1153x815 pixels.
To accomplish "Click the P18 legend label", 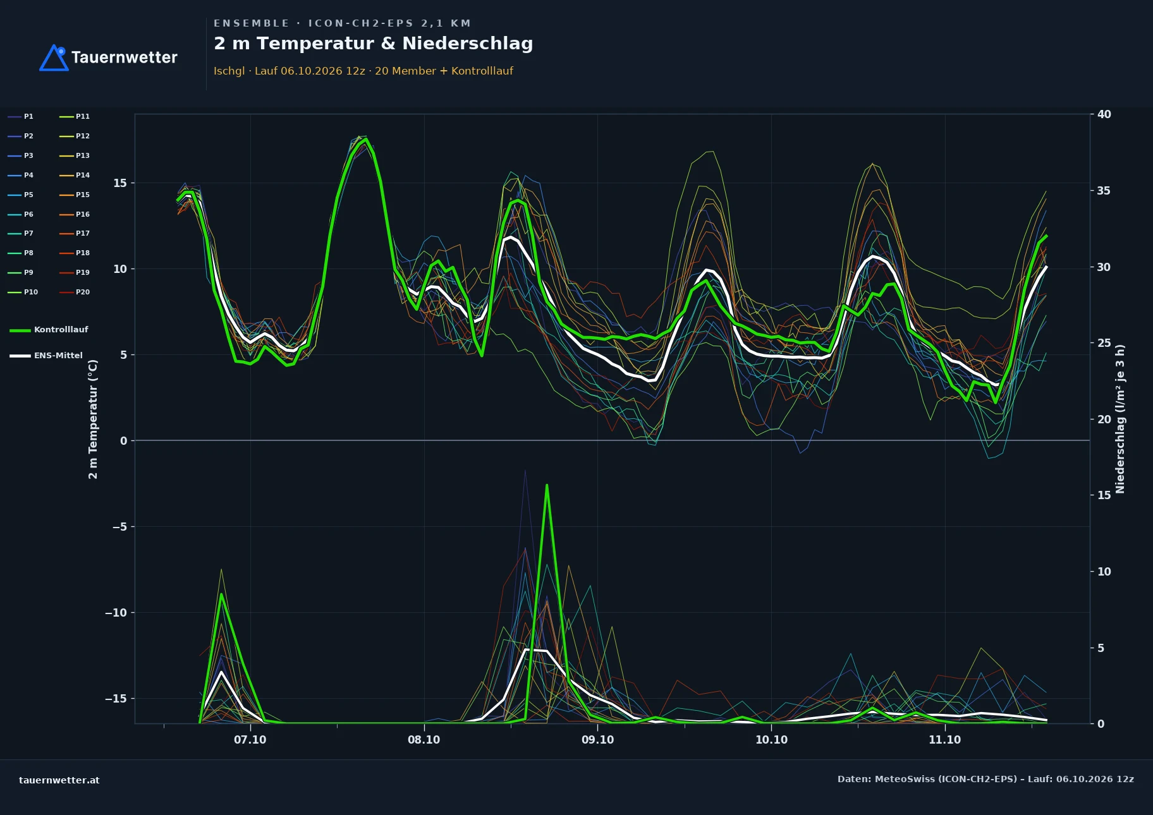I will click(83, 253).
